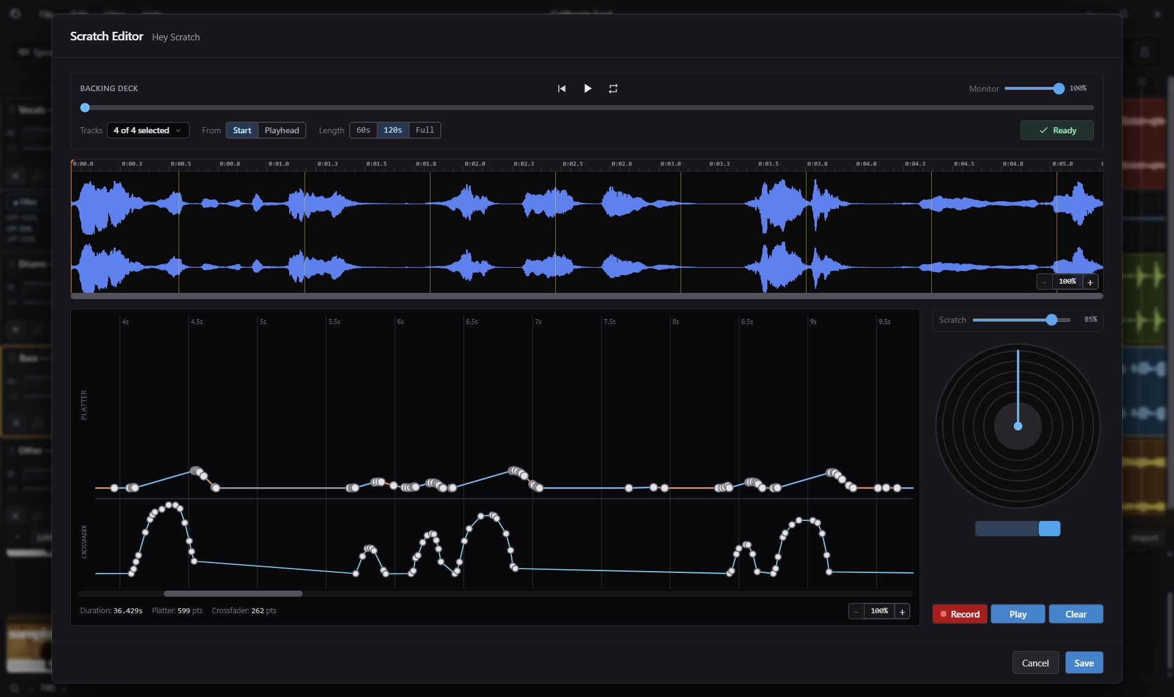Image resolution: width=1174 pixels, height=697 pixels.
Task: Save the scratch edit
Action: [x=1084, y=663]
